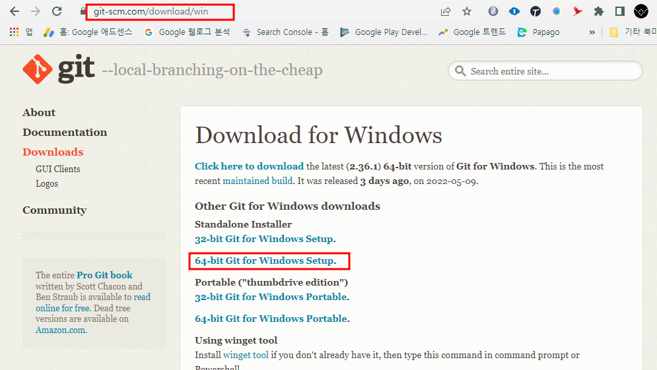Click the magnifying glass search icon
This screenshot has width=657, height=370.
click(x=460, y=71)
